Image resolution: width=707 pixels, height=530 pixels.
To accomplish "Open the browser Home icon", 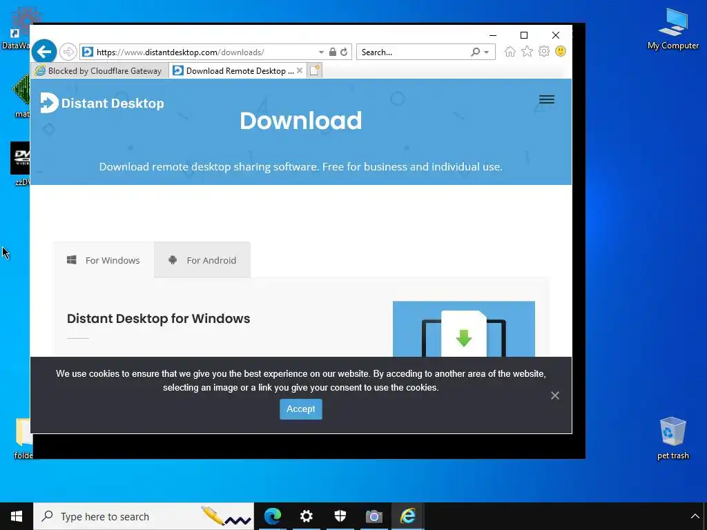I will 510,51.
